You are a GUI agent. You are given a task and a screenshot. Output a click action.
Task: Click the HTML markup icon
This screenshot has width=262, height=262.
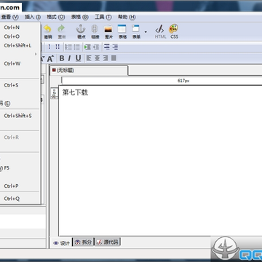coord(160,29)
